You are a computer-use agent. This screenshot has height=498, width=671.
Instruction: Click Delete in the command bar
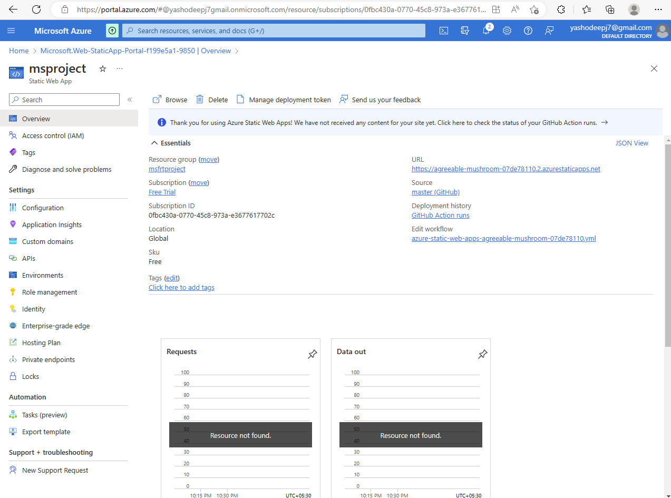[x=212, y=100]
